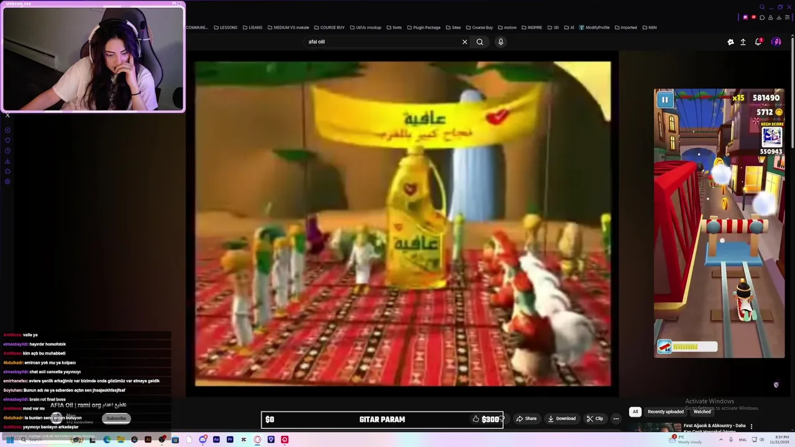Download the video
This screenshot has height=447, width=795.
coord(562,418)
